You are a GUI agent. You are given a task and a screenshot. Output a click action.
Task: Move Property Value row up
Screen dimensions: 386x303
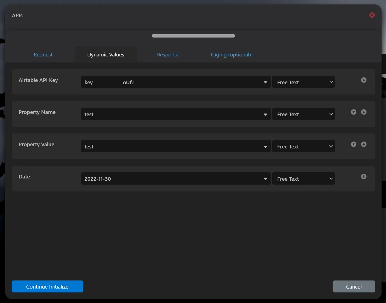(x=353, y=144)
